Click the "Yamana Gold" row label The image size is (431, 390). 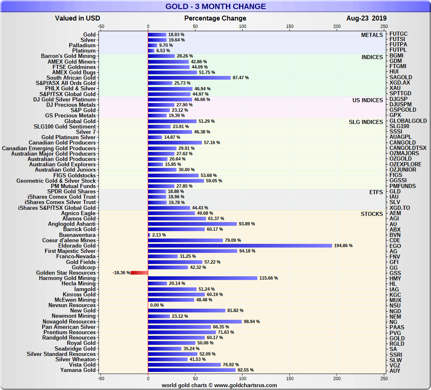tap(78, 370)
